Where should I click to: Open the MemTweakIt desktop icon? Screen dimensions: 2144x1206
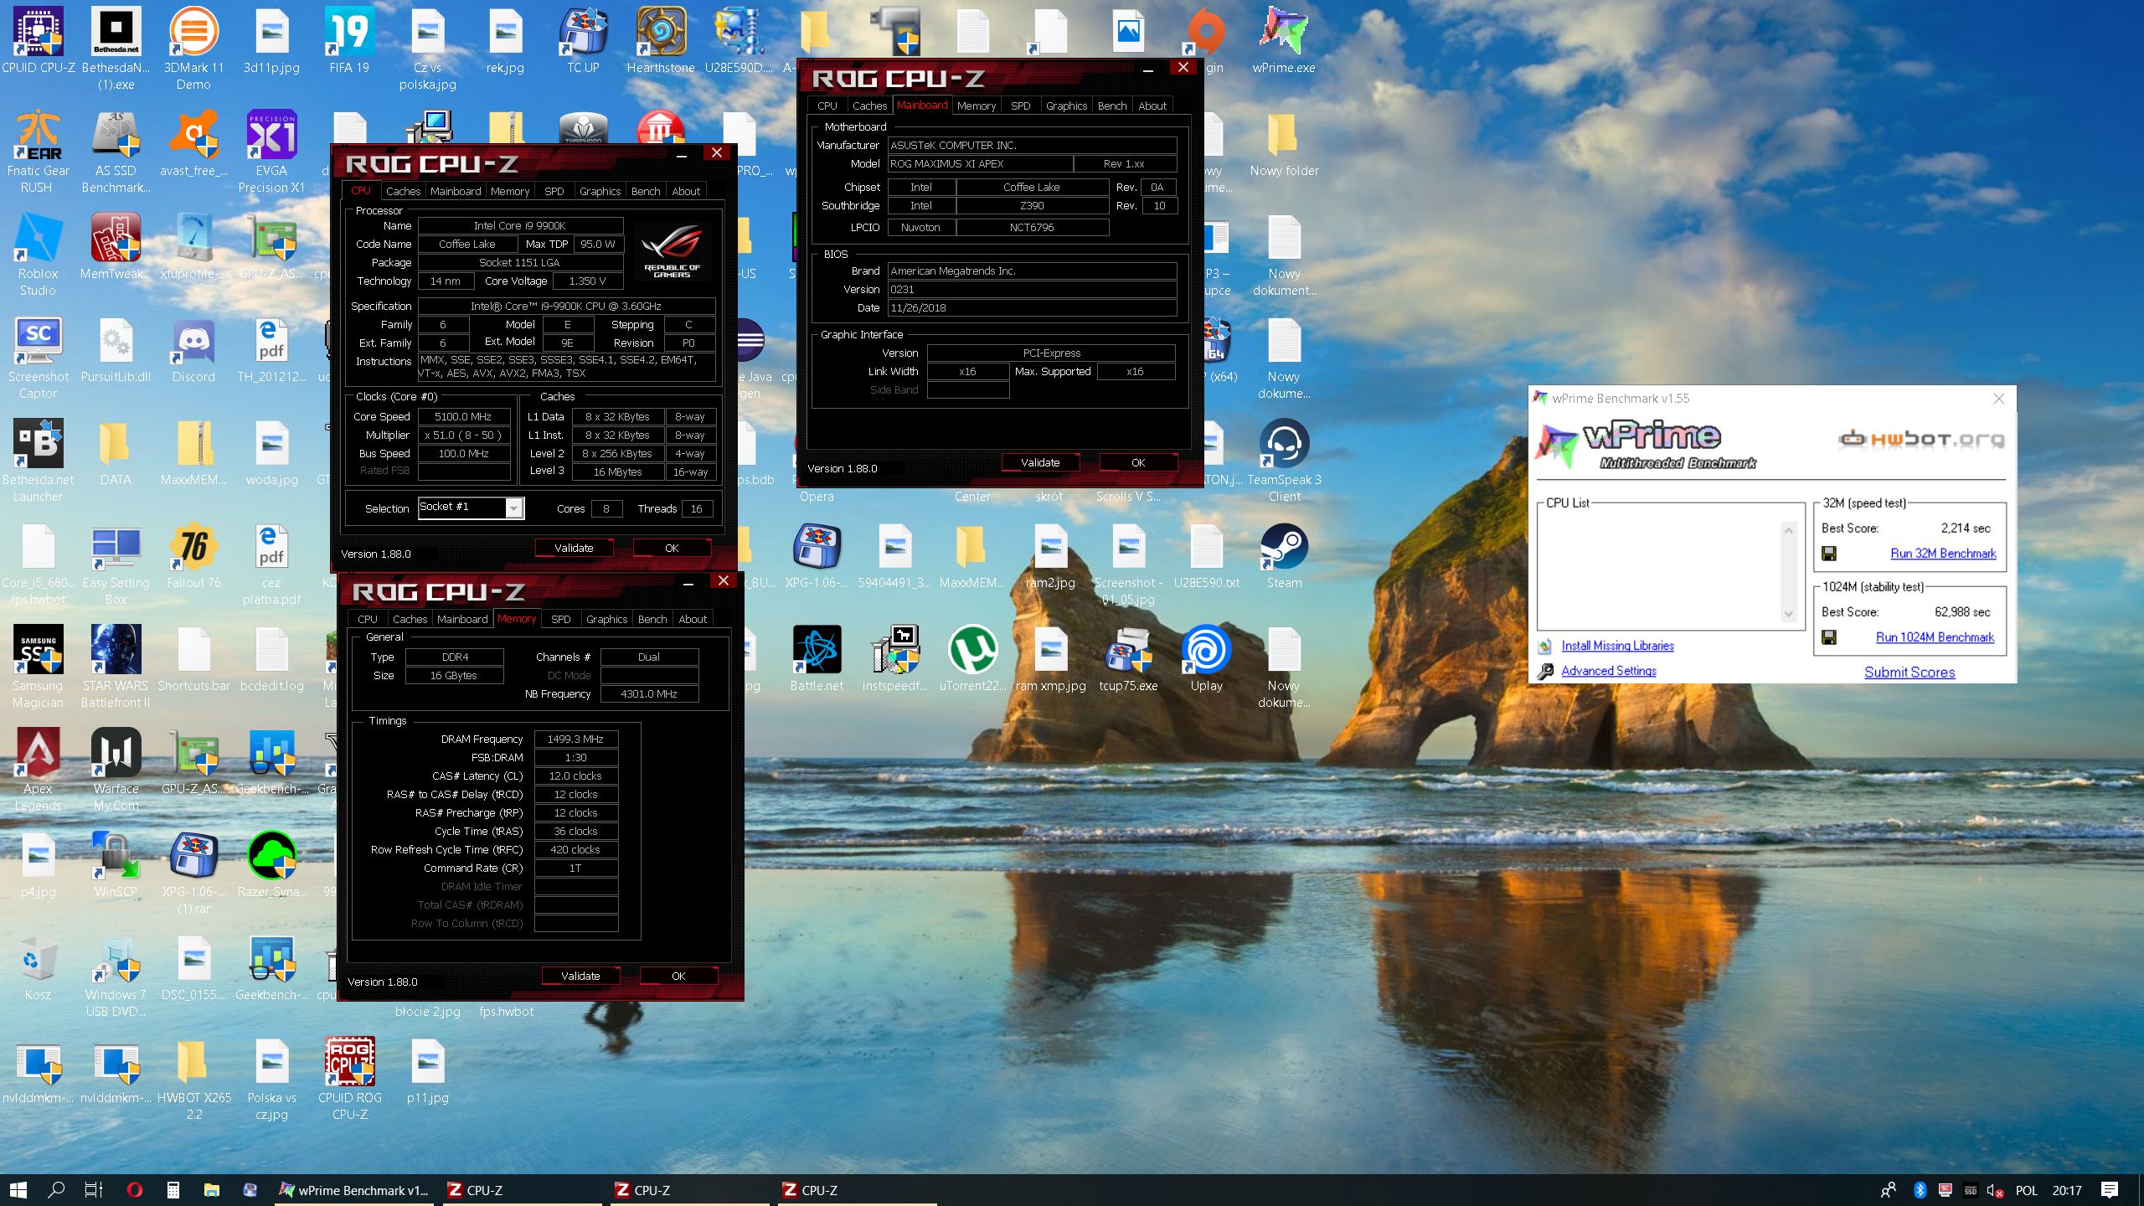coord(116,245)
